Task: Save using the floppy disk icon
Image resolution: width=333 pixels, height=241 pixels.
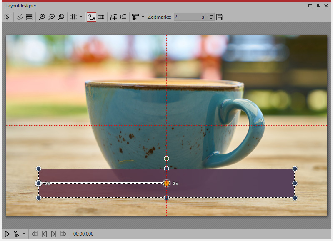Action: click(x=220, y=17)
